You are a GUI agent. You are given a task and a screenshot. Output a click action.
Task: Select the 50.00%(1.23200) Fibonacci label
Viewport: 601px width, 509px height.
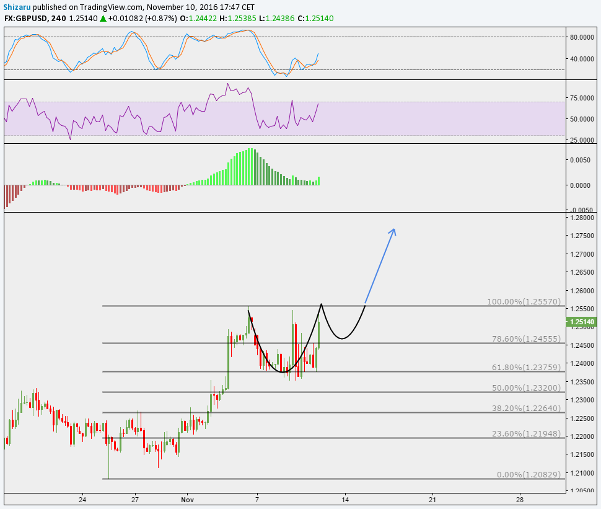pos(526,387)
